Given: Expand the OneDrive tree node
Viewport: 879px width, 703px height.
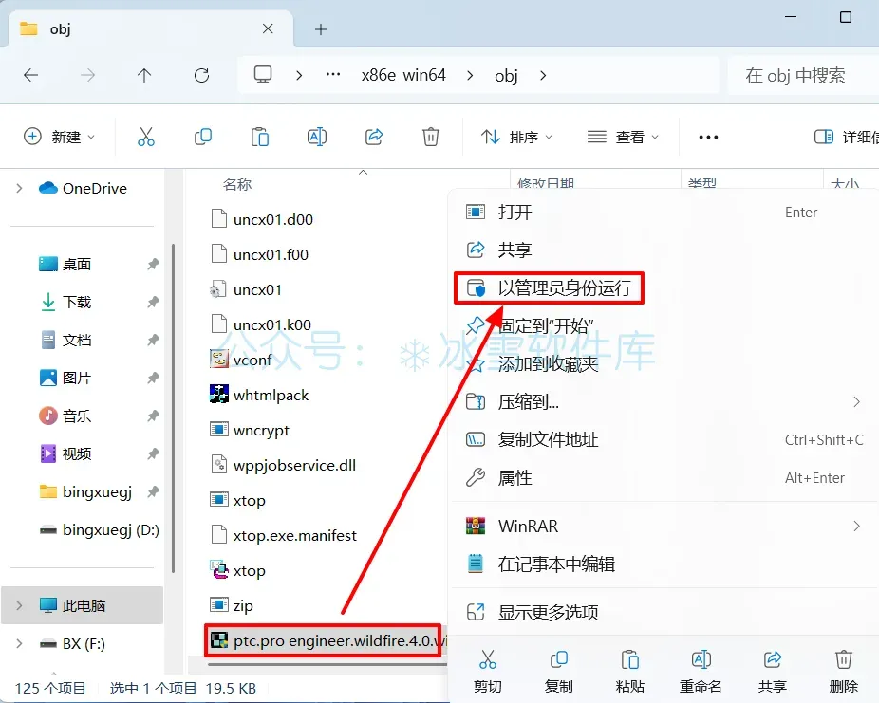Looking at the screenshot, I should (x=19, y=188).
